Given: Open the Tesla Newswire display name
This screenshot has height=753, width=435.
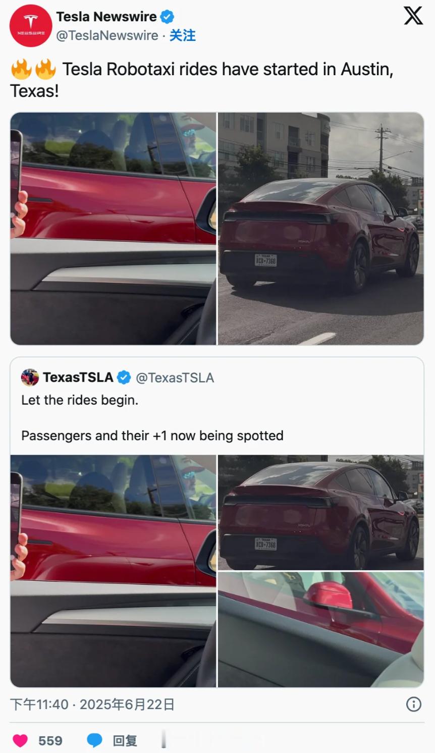Looking at the screenshot, I should point(106,17).
